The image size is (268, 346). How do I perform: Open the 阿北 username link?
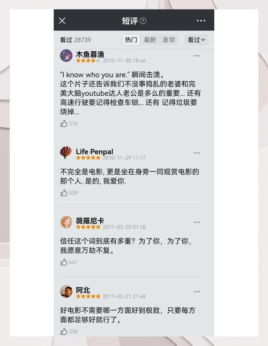[83, 290]
